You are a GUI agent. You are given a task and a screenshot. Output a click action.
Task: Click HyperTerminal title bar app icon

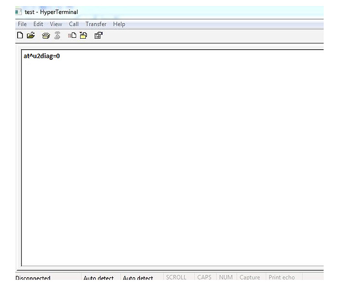pos(18,12)
